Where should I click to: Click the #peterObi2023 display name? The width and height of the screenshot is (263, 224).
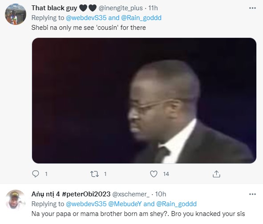[x=71, y=194]
